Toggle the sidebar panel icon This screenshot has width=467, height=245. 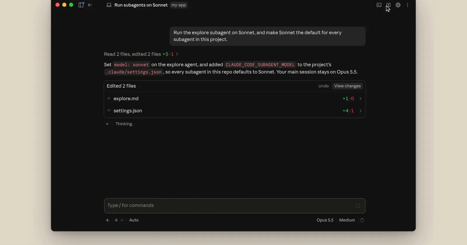click(81, 5)
